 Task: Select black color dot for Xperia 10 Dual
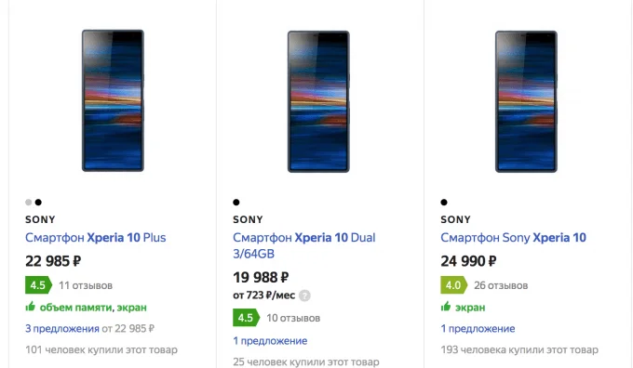tap(236, 203)
